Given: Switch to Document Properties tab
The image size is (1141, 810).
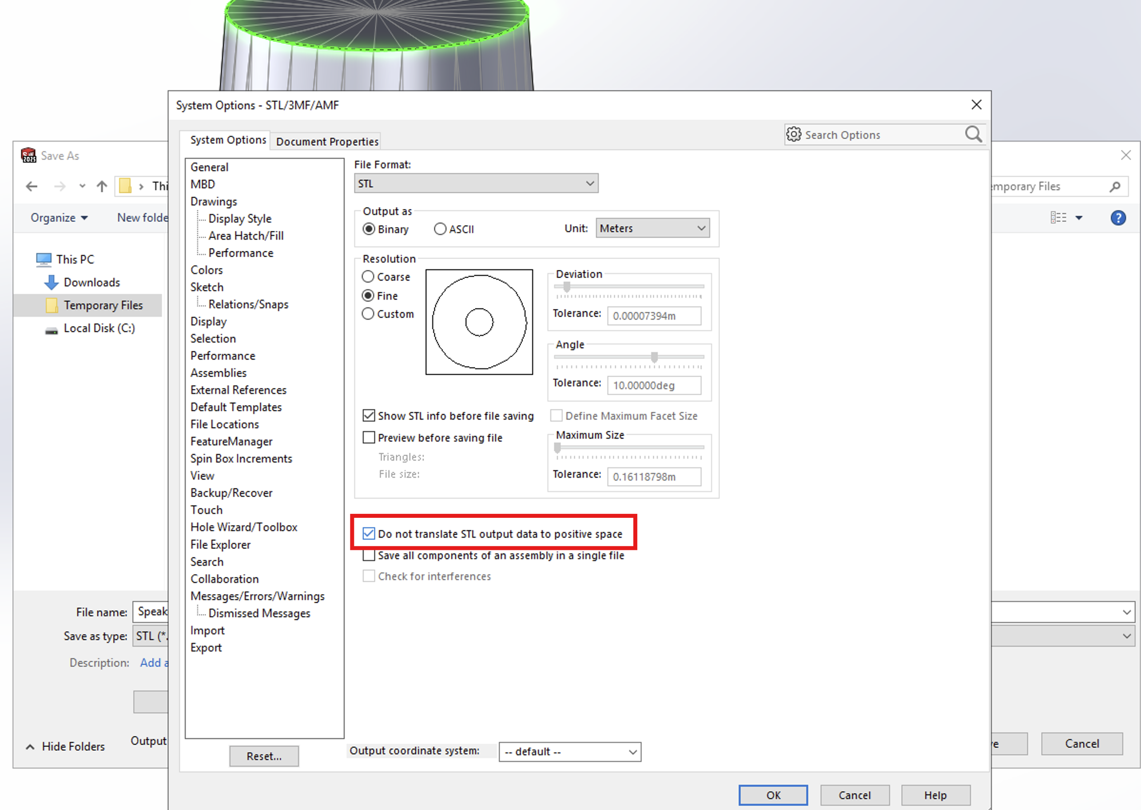Looking at the screenshot, I should 327,142.
